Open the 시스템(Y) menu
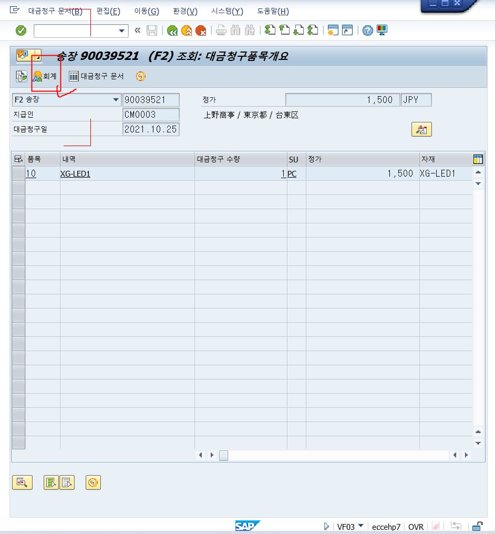This screenshot has height=534, width=495. coord(227,11)
